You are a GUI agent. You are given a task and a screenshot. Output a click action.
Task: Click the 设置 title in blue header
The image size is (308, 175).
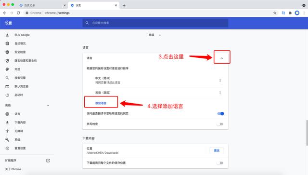(x=9, y=23)
